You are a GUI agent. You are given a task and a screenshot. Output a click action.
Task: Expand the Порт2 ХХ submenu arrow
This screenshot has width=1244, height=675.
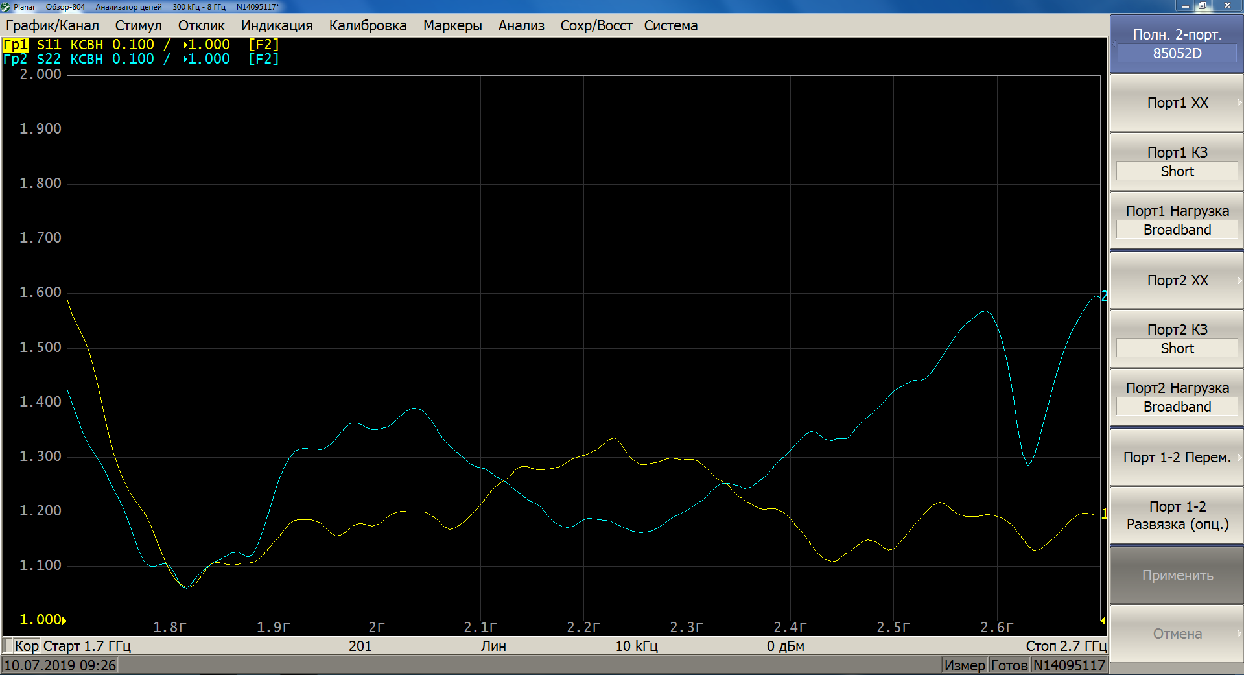1239,280
